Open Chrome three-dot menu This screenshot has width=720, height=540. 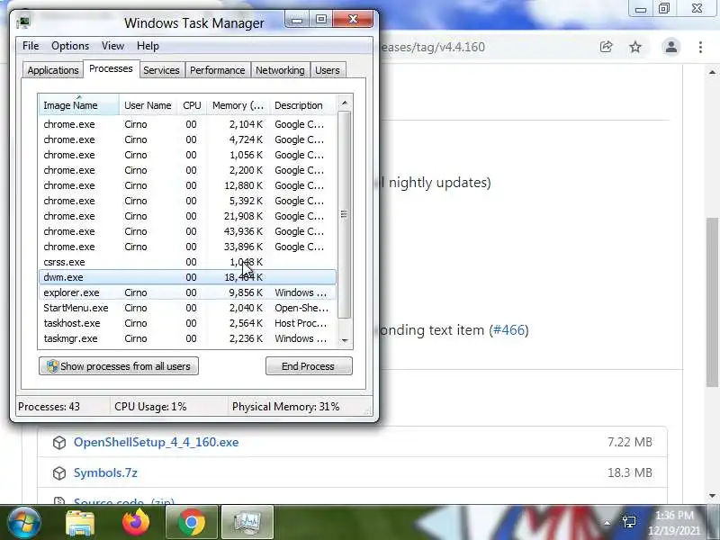(x=700, y=47)
